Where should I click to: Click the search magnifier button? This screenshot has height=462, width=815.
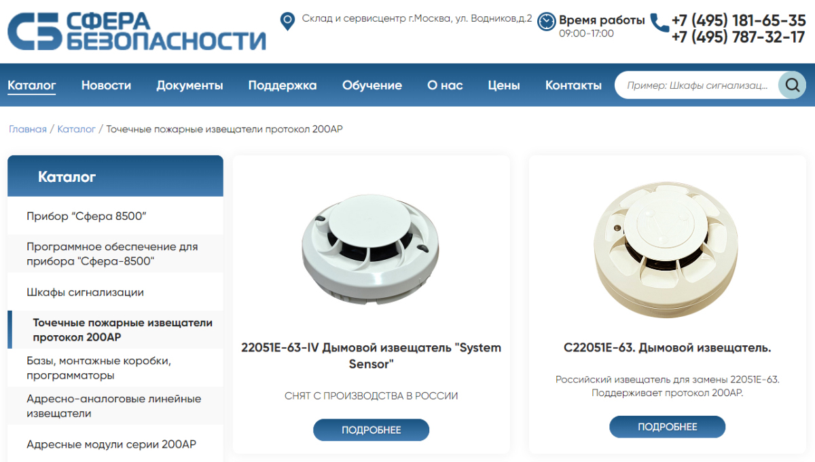[x=792, y=85]
